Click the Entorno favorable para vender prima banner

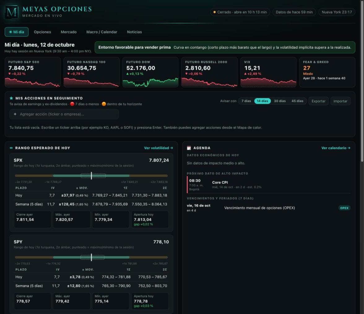tap(225, 47)
